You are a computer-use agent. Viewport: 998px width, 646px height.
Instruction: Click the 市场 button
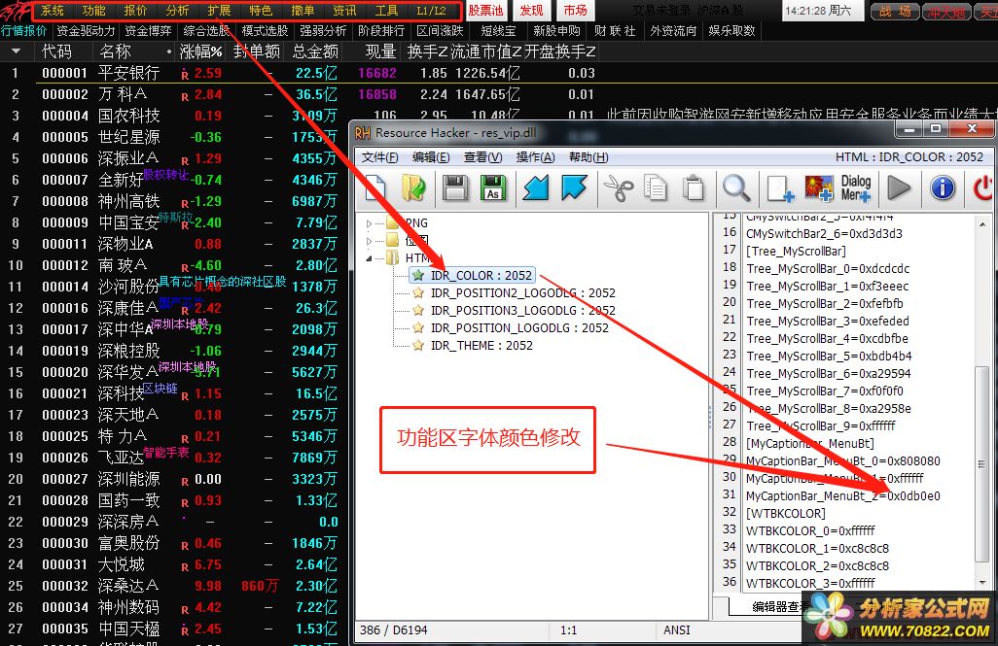coord(576,10)
